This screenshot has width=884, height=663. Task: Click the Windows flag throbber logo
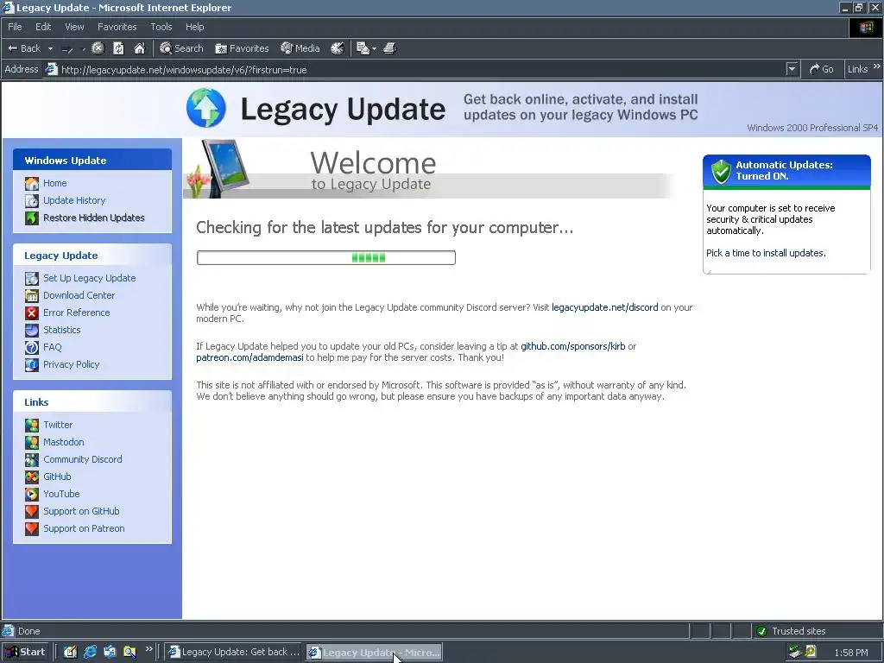tap(866, 27)
